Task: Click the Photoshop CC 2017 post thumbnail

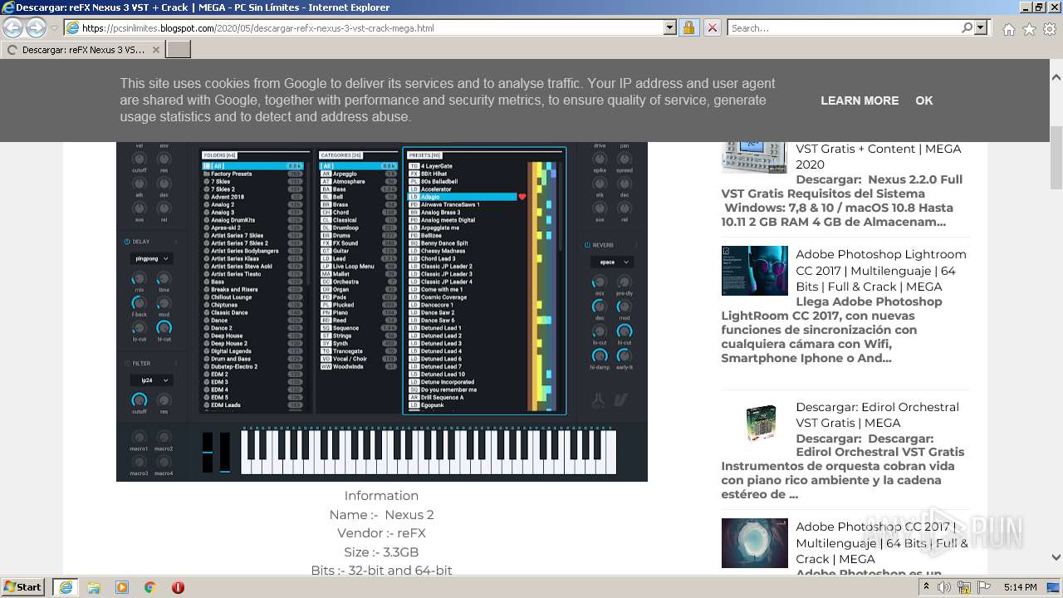Action: click(754, 543)
